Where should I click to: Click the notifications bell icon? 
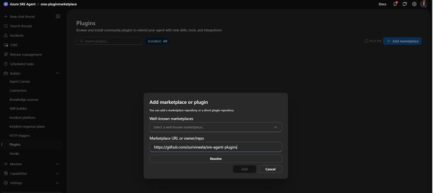(395, 4)
